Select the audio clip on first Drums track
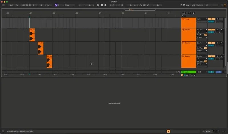The width and height of the screenshot is (228, 134). (32, 35)
